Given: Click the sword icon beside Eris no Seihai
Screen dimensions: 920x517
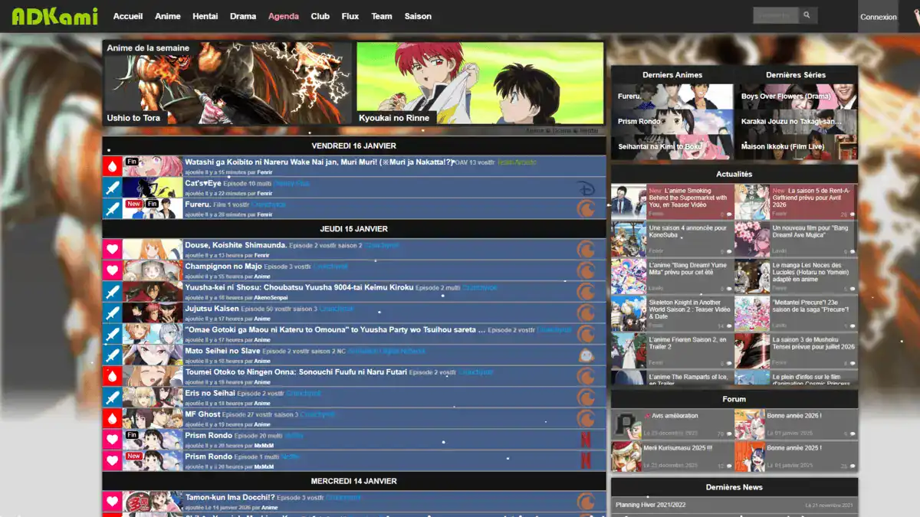Looking at the screenshot, I should click(x=113, y=397).
